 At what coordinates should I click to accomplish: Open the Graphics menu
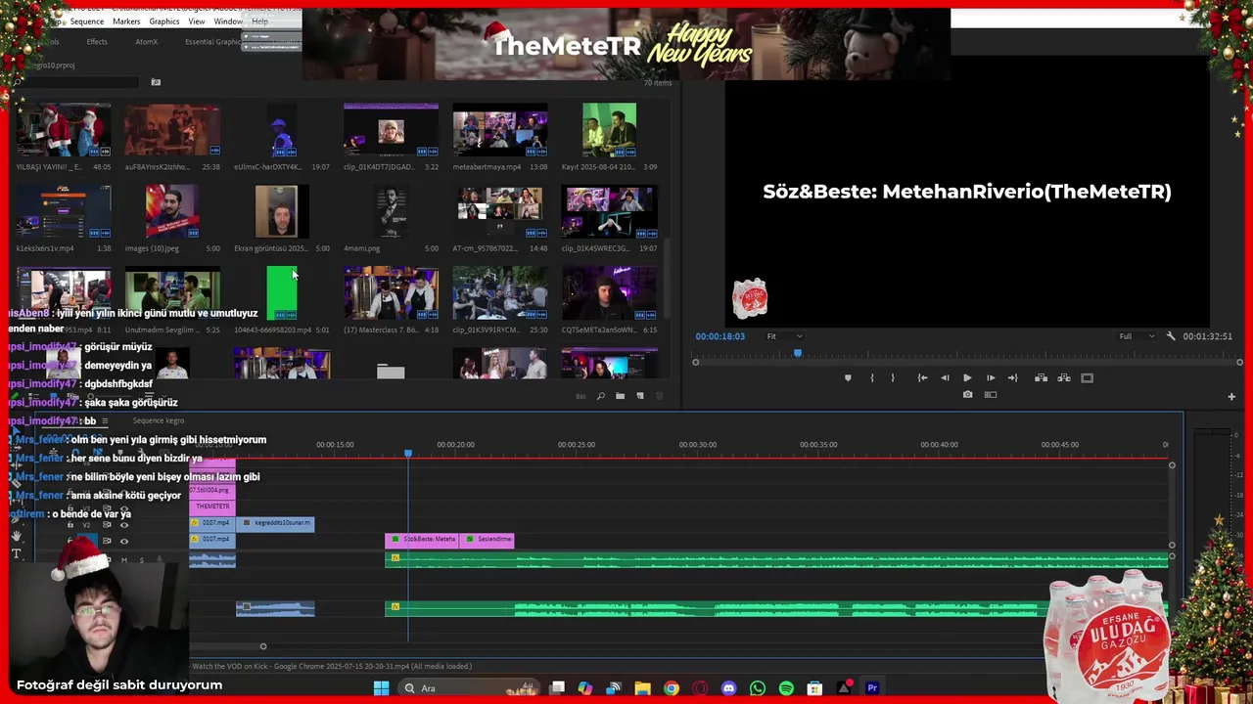[164, 22]
